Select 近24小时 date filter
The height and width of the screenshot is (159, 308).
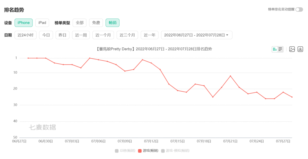[26, 35]
